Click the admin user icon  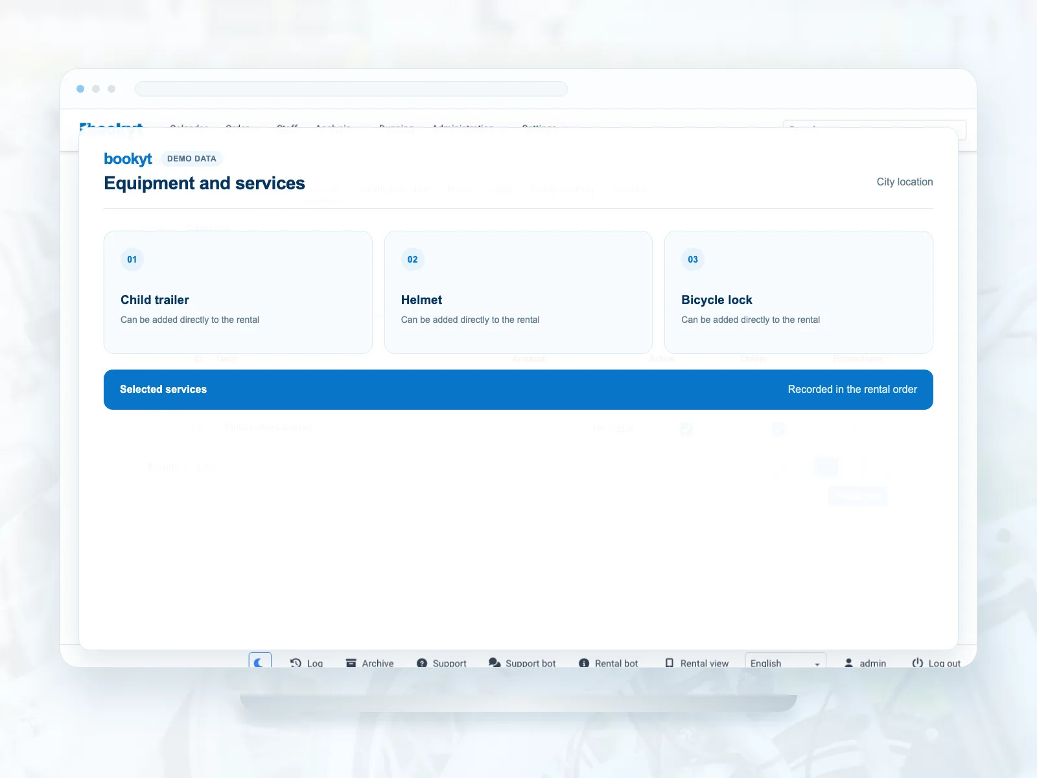click(x=848, y=663)
